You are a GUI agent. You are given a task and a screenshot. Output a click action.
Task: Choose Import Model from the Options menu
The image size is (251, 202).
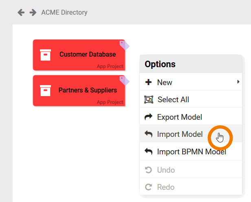[180, 134]
